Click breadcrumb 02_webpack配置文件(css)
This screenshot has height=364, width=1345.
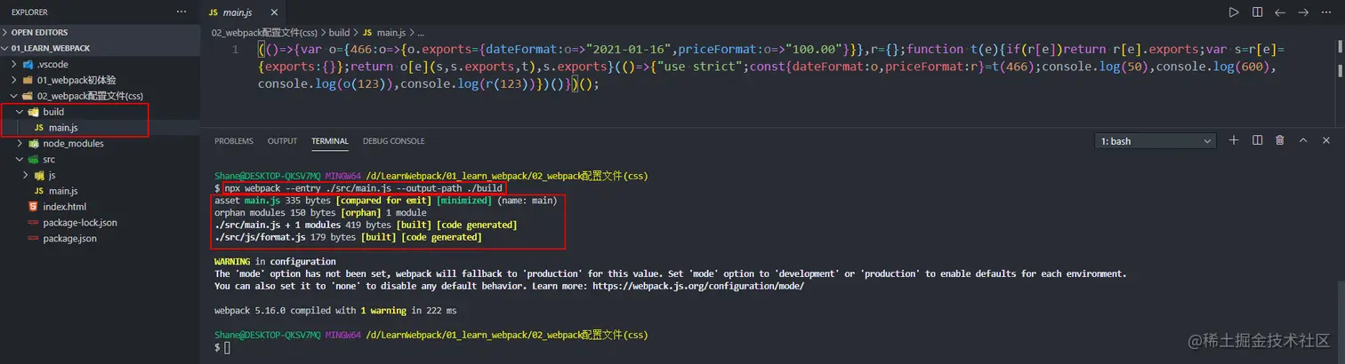point(264,32)
